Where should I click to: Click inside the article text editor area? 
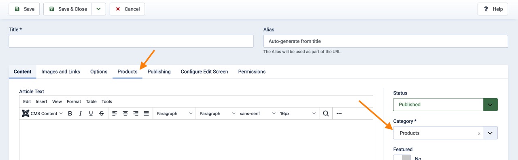196,139
